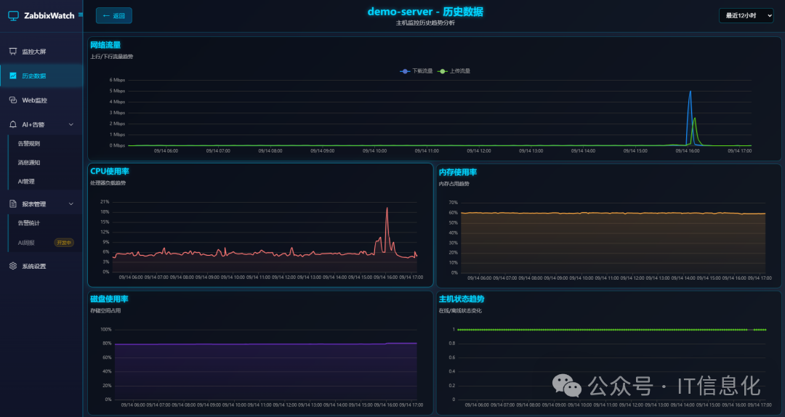Screen dimensions: 785x417
Task: Open 系统设置 via the gear icon
Action: click(13, 266)
